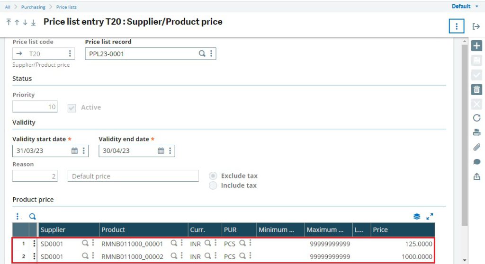485x264 pixels.
Task: Click the Priority field showing 10
Action: [x=35, y=107]
